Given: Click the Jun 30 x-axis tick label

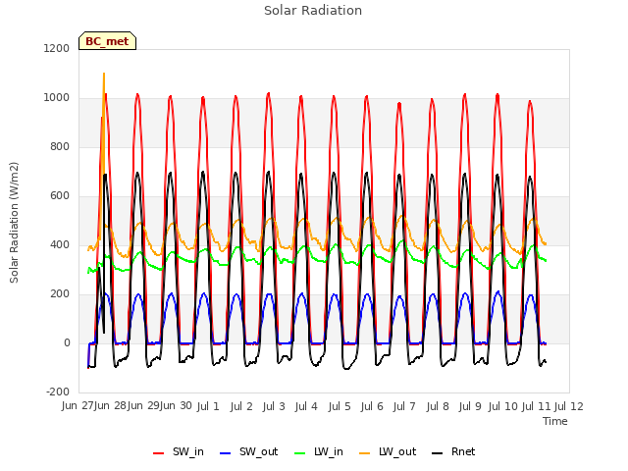Looking at the screenshot, I should pyautogui.click(x=176, y=406).
